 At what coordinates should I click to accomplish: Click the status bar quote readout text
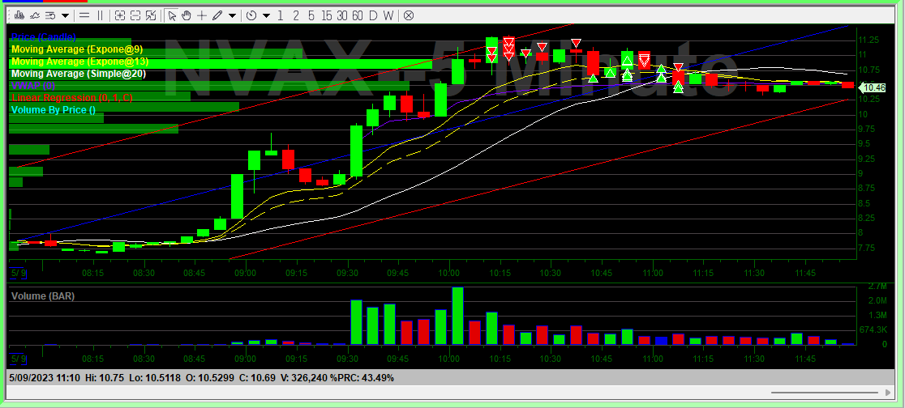pos(202,378)
